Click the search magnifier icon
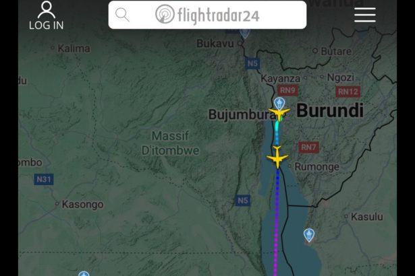 pyautogui.click(x=122, y=15)
